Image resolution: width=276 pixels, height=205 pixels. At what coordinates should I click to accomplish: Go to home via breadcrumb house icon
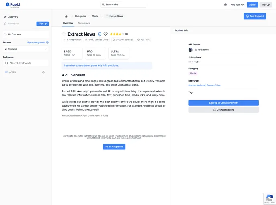pyautogui.click(x=66, y=16)
